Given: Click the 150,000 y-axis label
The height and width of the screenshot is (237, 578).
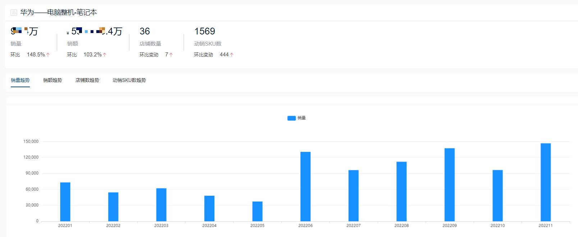Looking at the screenshot, I should (x=31, y=141).
